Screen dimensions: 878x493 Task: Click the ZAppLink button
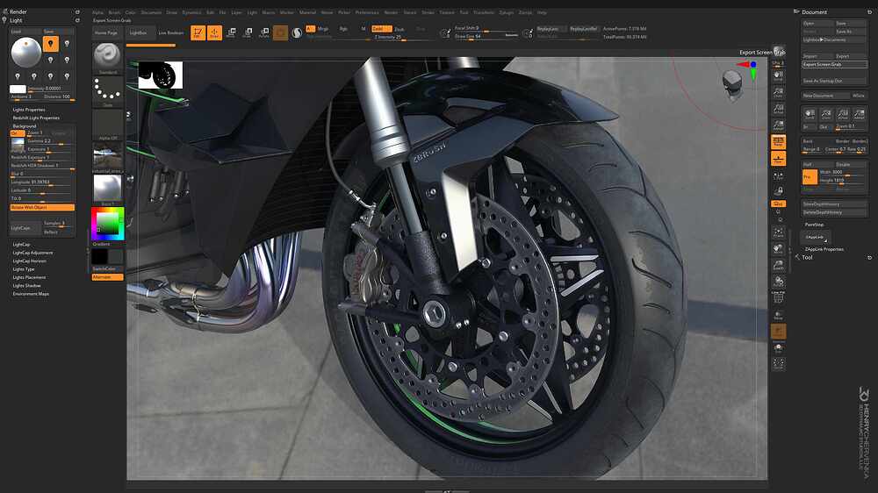coord(815,237)
